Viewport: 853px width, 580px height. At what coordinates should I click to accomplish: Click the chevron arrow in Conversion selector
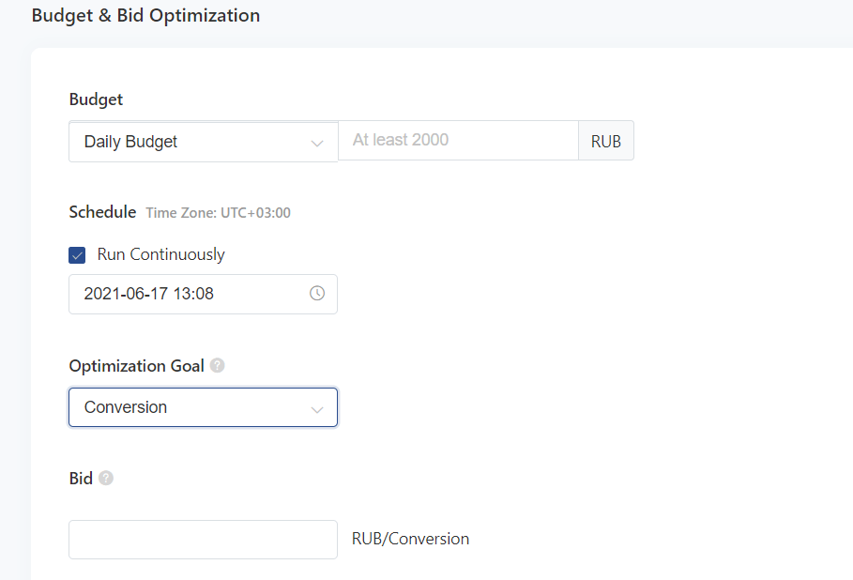pos(316,408)
